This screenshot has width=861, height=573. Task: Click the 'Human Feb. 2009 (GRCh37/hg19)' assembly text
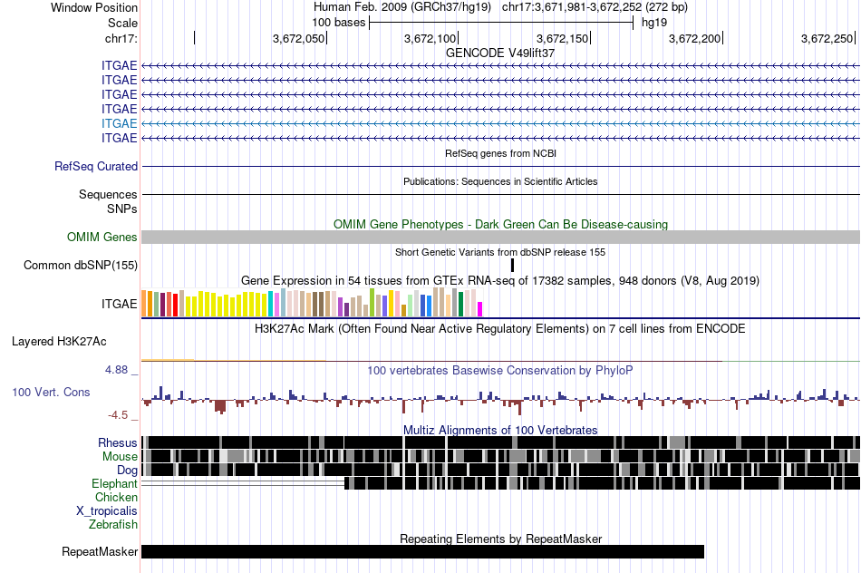point(403,7)
